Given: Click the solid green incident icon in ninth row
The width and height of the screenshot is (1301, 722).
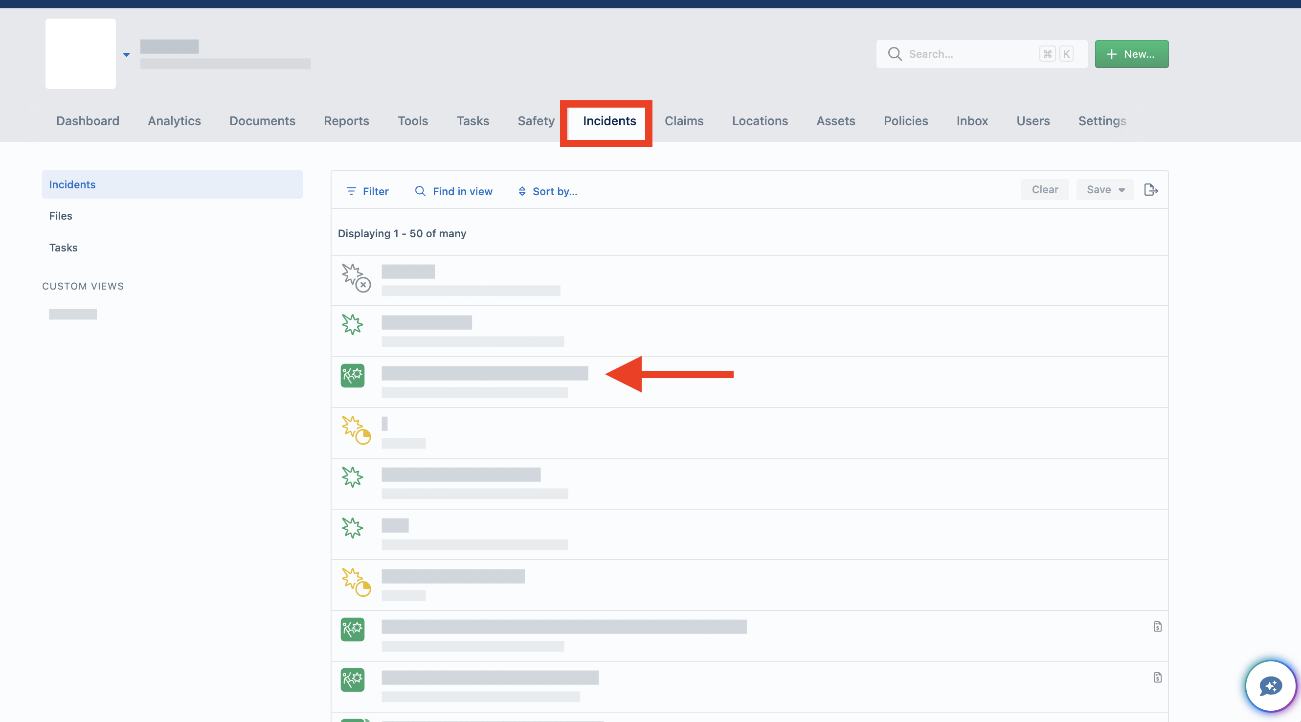Looking at the screenshot, I should tap(353, 680).
